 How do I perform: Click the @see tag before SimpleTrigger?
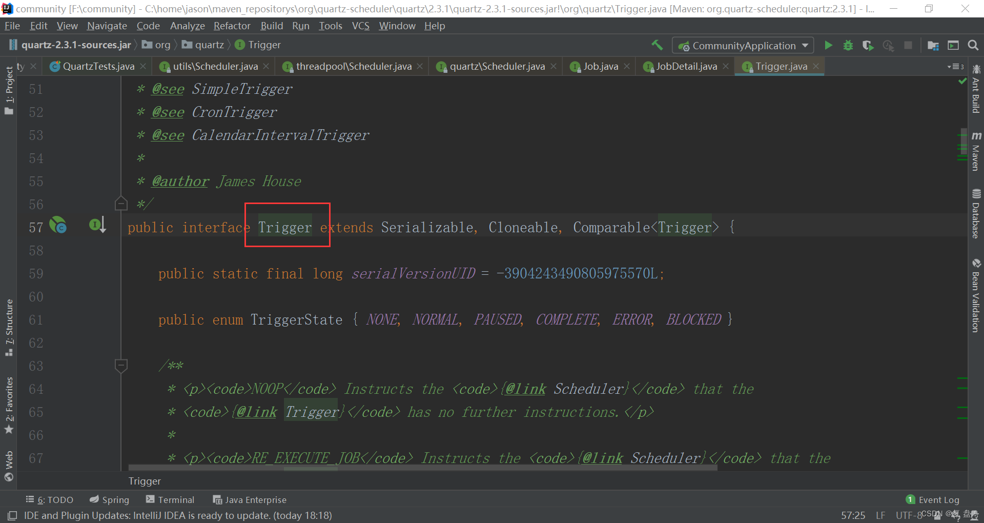click(x=168, y=89)
